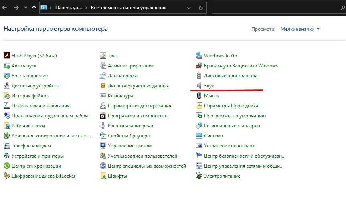The height and width of the screenshot is (202, 346).
Task: Open recent locations dropdown arrow near navigation
Action: click(26, 8)
